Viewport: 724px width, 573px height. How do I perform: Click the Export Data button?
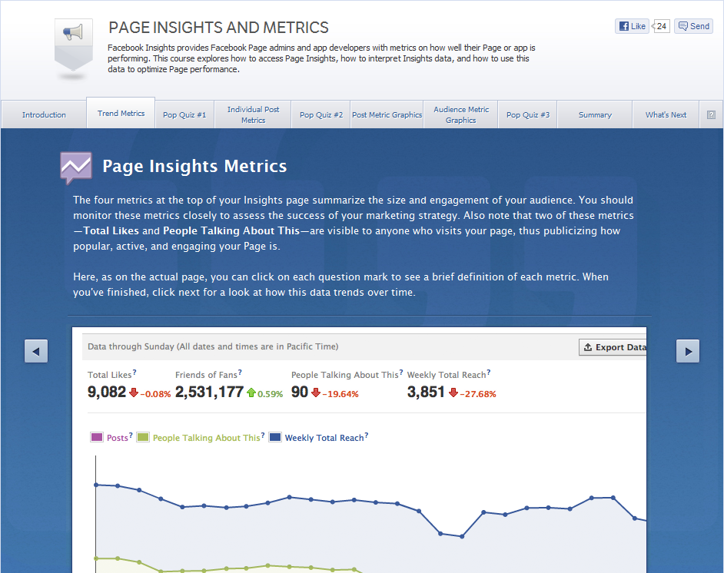click(613, 347)
